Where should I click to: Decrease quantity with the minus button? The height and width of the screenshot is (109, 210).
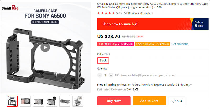[x=99, y=75]
